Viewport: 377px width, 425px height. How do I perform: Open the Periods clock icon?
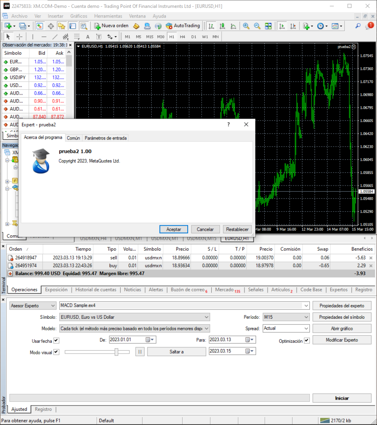point(320,26)
